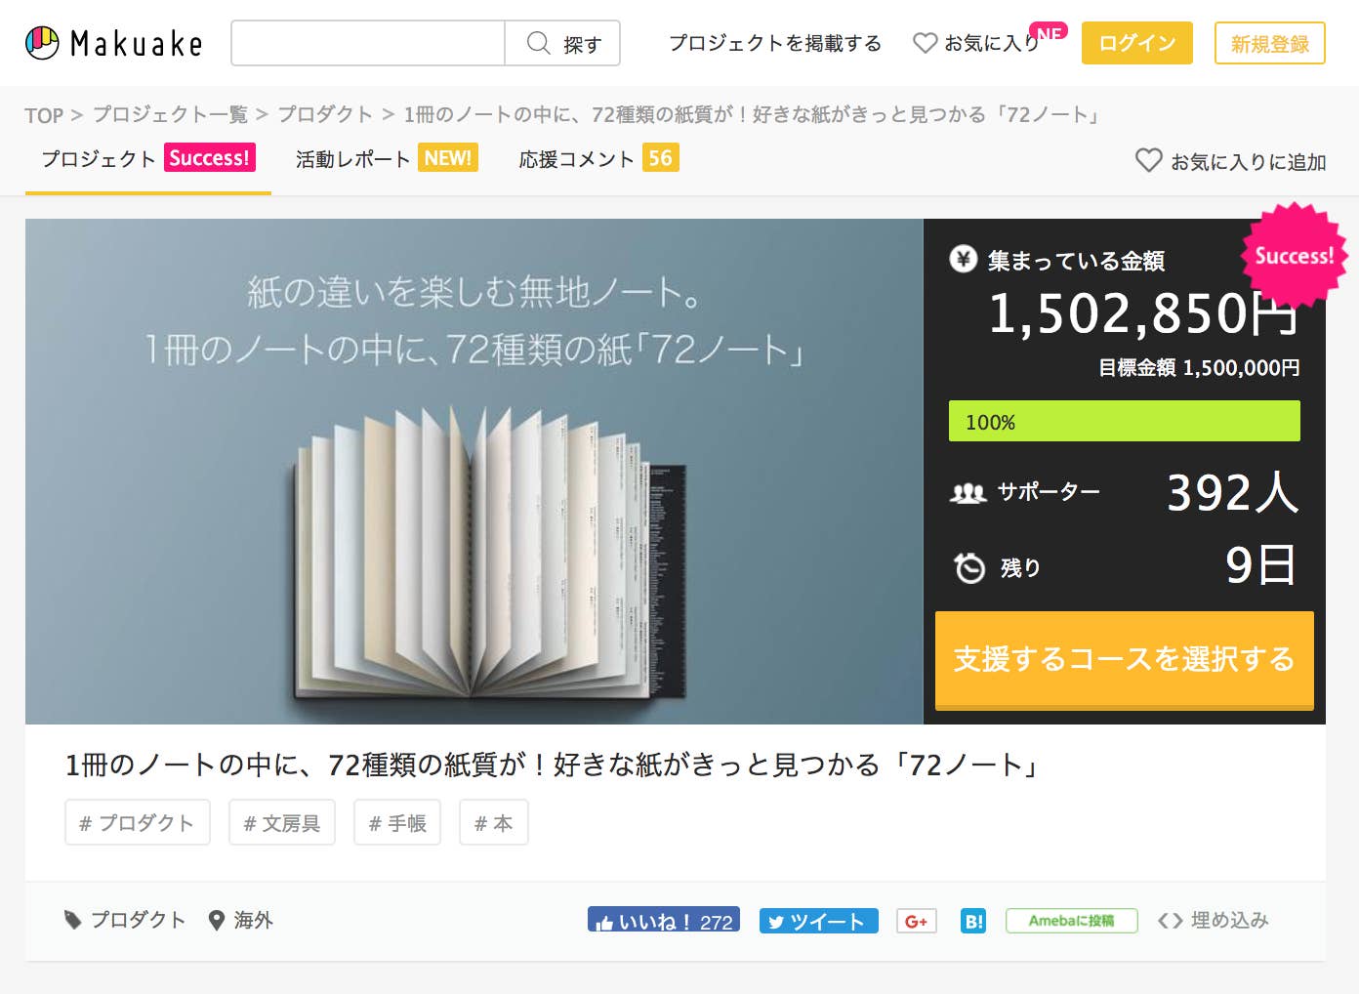
Task: Click the heart icon beside お気に入り in header
Action: (x=925, y=43)
